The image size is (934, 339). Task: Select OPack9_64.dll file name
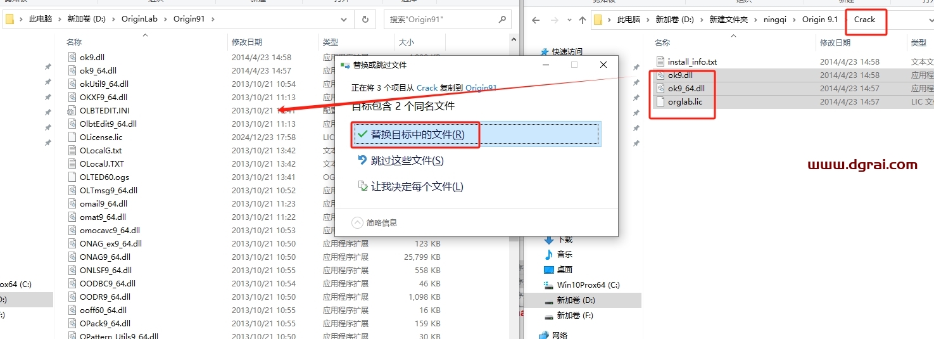click(104, 323)
